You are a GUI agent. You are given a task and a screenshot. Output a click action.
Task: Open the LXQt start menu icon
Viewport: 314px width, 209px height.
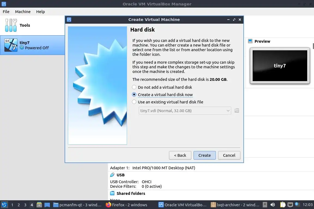pos(4,205)
